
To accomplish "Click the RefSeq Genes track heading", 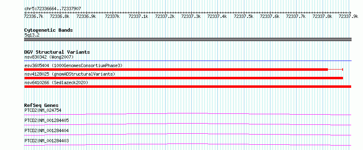I will pos(42,105).
